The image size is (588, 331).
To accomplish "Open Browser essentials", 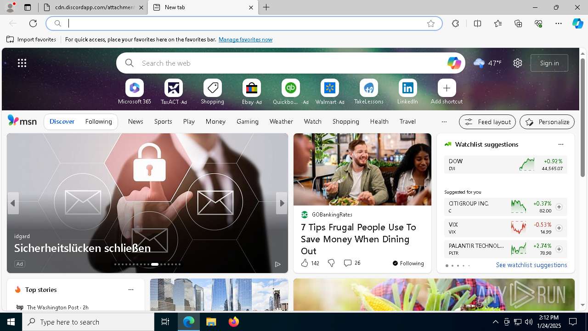I will tap(538, 23).
